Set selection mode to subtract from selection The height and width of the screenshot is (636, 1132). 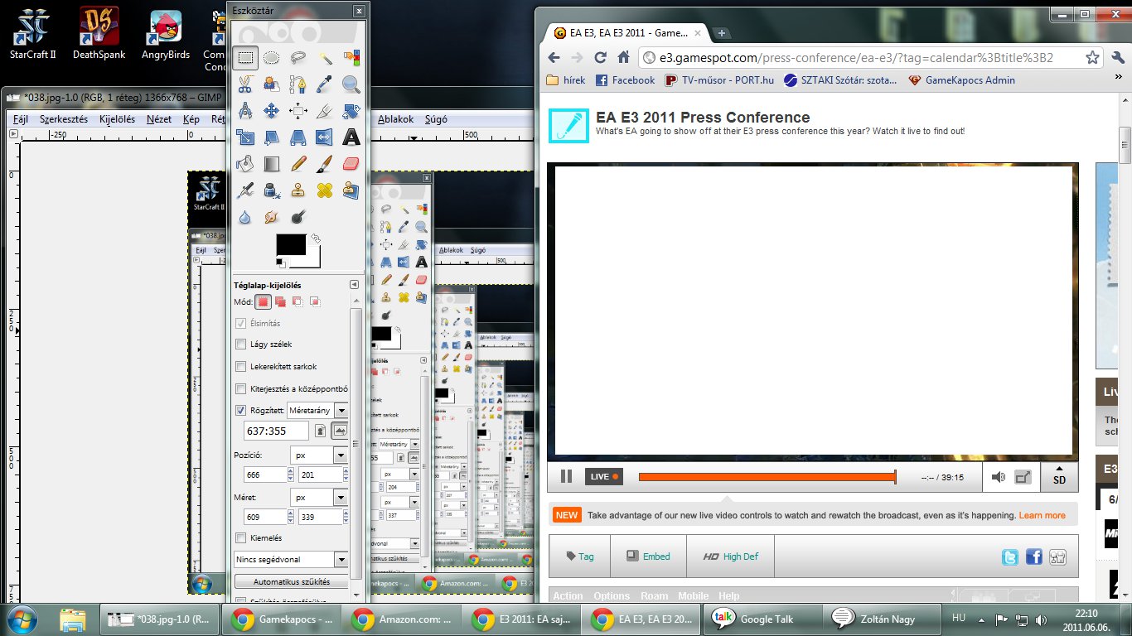298,302
